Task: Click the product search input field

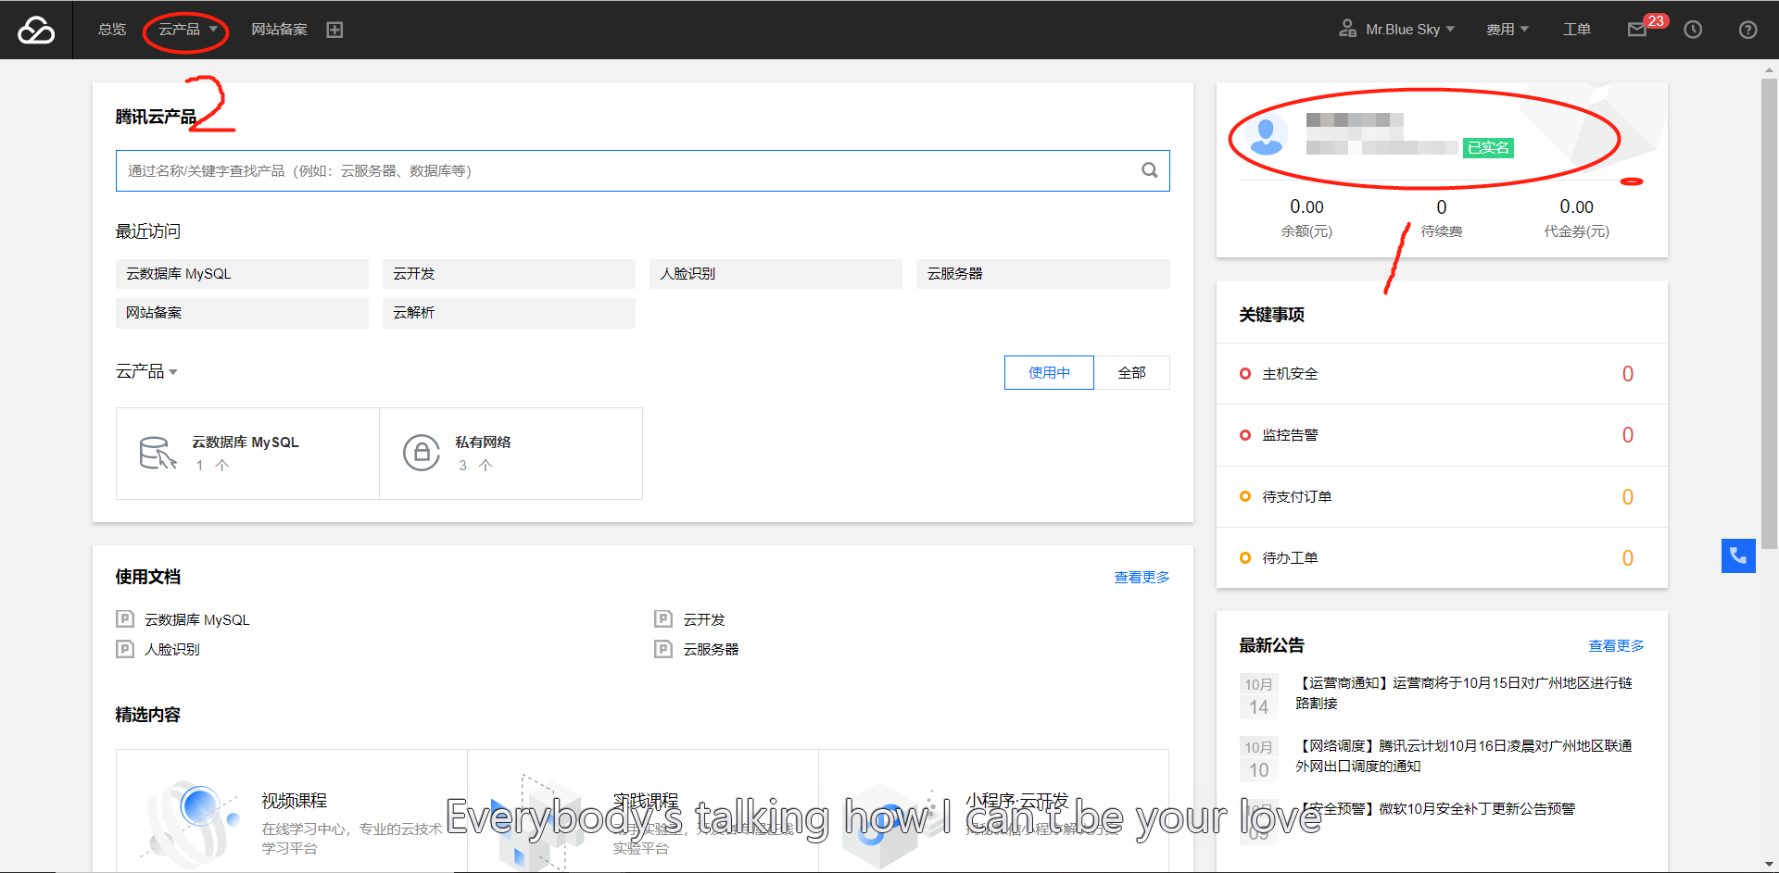Action: point(639,170)
